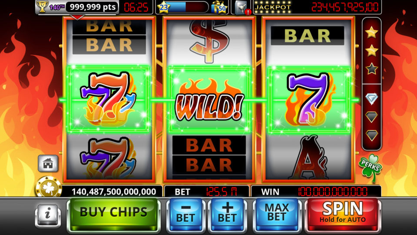The image size is (417, 235).
Task: Select the MAX BET button
Action: pos(277,215)
